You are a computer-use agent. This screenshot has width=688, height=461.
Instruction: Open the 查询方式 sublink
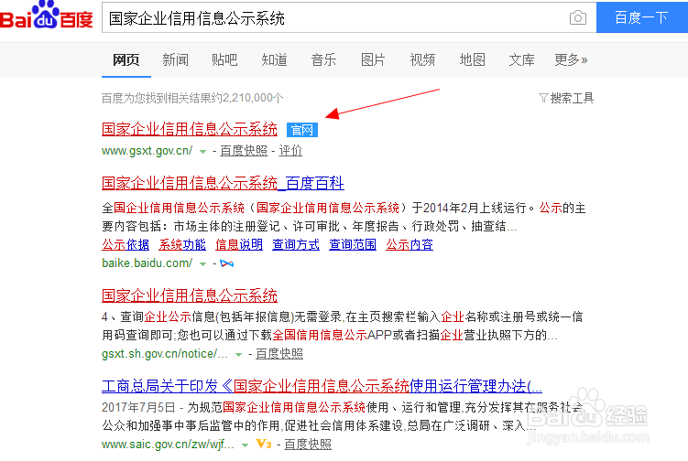[296, 244]
